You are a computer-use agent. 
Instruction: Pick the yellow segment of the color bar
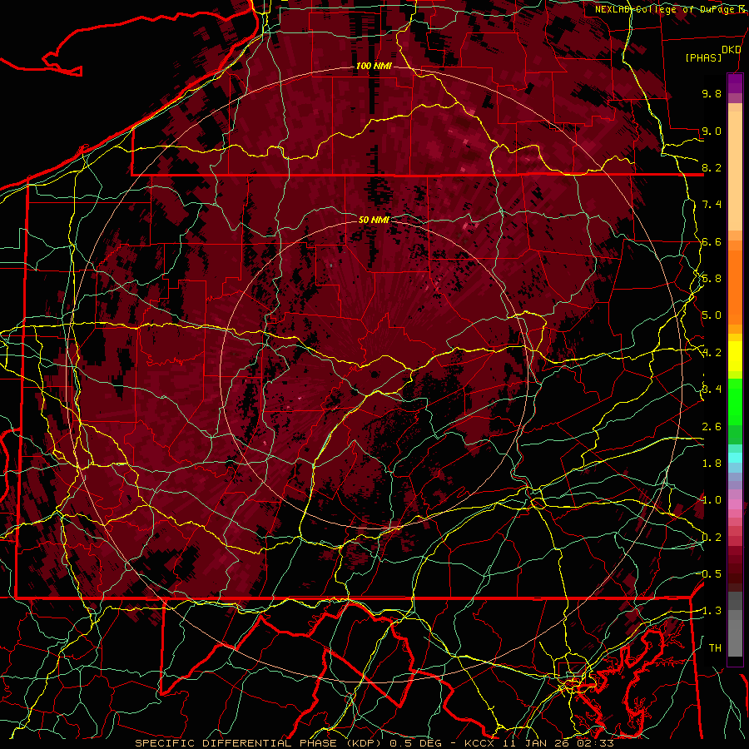tap(735, 356)
